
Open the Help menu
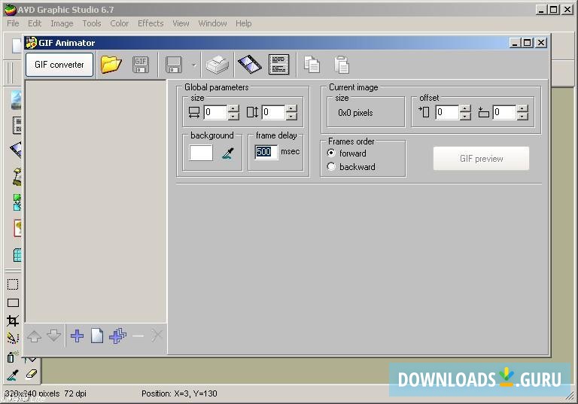243,23
